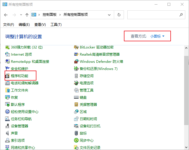Click the 备份和还原(Windows 7) icon
This screenshot has height=150, width=189.
tap(76, 69)
